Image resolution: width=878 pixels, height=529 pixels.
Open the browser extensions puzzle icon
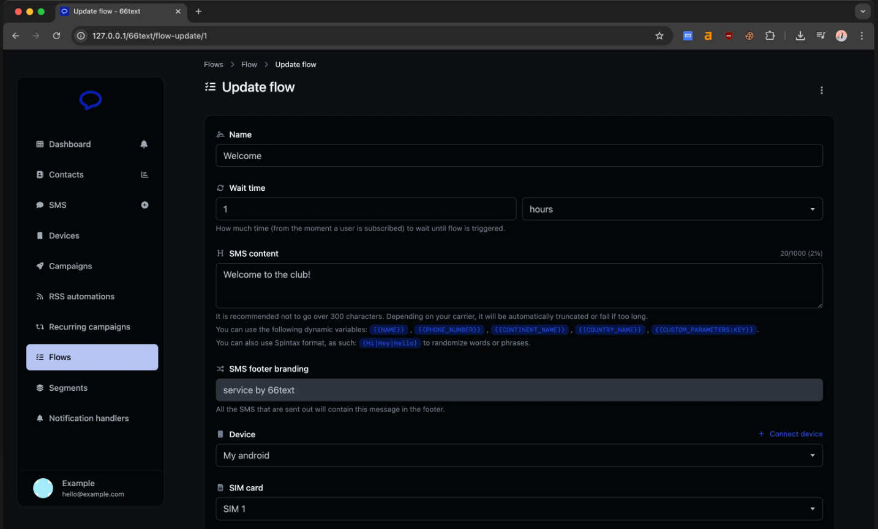coord(770,36)
